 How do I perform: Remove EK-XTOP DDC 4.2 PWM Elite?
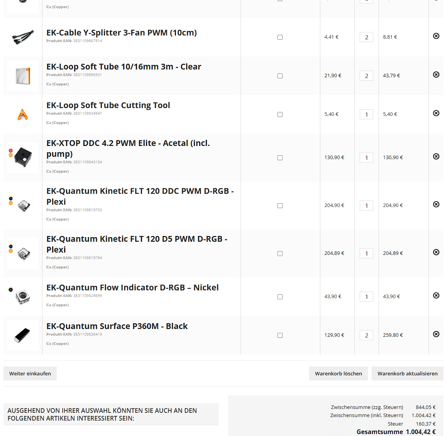(x=436, y=156)
